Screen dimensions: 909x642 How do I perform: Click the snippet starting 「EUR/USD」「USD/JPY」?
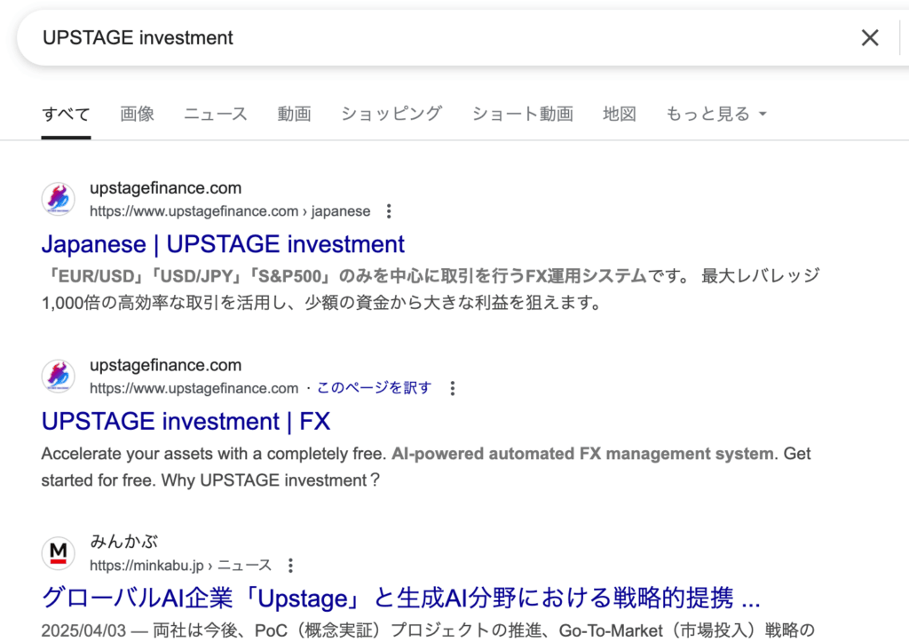pos(431,289)
